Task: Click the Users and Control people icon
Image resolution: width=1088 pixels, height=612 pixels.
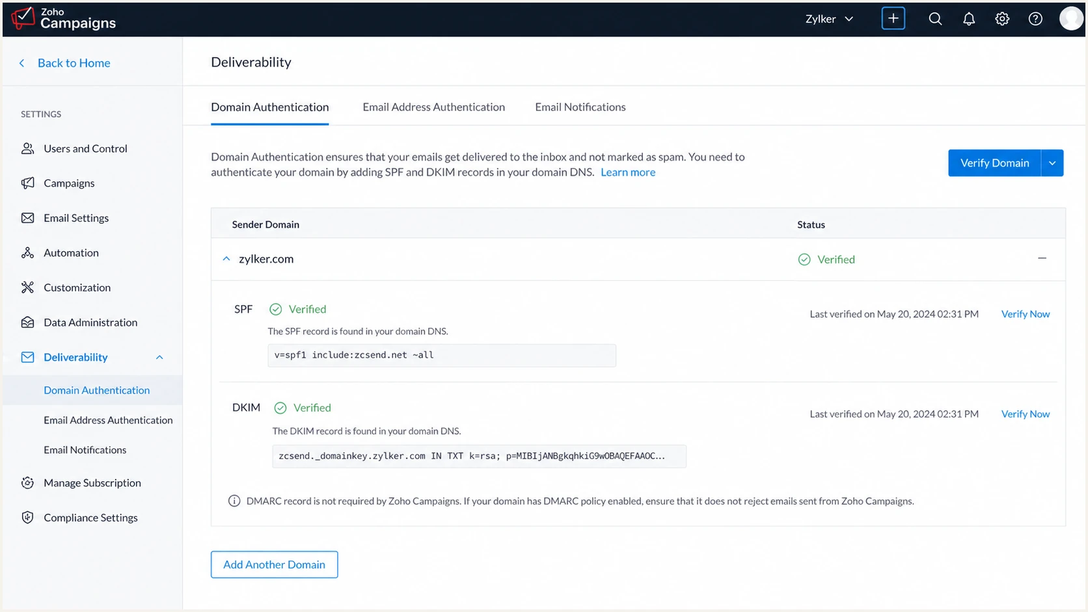Action: 27,148
